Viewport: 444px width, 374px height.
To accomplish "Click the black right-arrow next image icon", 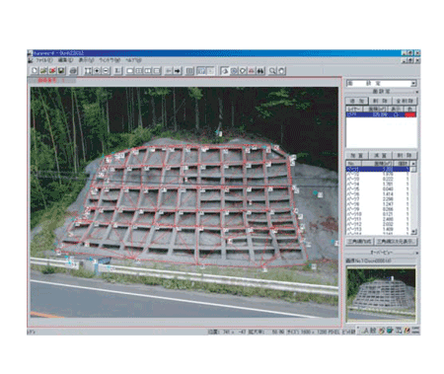I will [x=178, y=71].
